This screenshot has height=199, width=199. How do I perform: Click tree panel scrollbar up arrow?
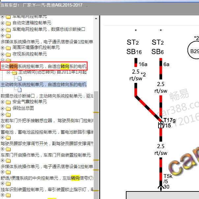point(96,18)
